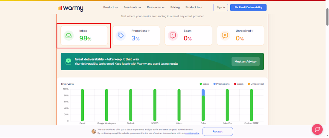Viewport: 329px width, 138px height.
Task: Click the Warmy logo
Action: point(71,8)
